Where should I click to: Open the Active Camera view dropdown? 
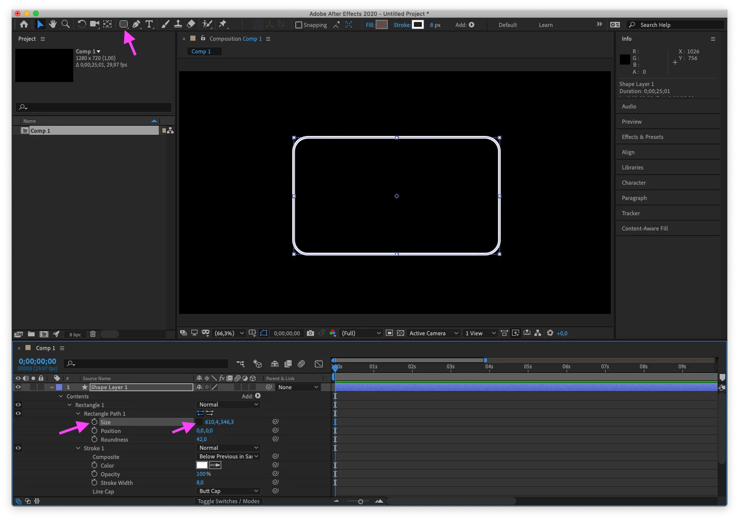[x=434, y=333]
